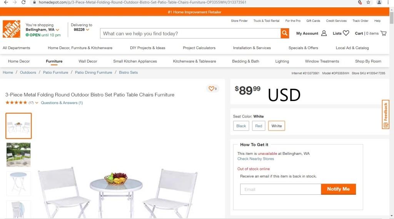Reload the page in browser

pyautogui.click(x=23, y=2)
